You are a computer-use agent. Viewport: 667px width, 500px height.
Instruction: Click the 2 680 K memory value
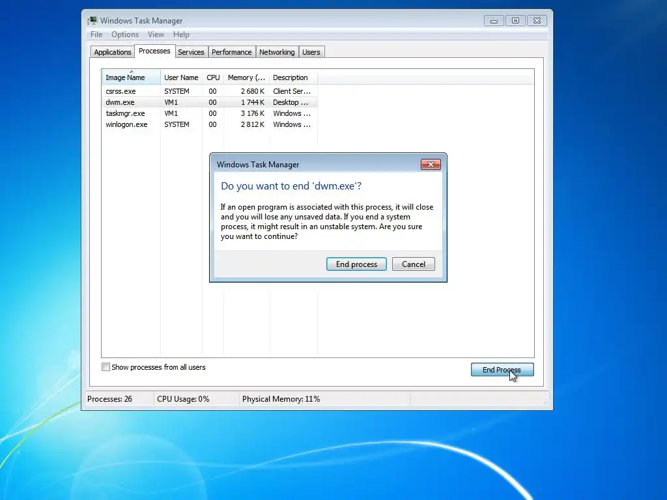[x=253, y=91]
